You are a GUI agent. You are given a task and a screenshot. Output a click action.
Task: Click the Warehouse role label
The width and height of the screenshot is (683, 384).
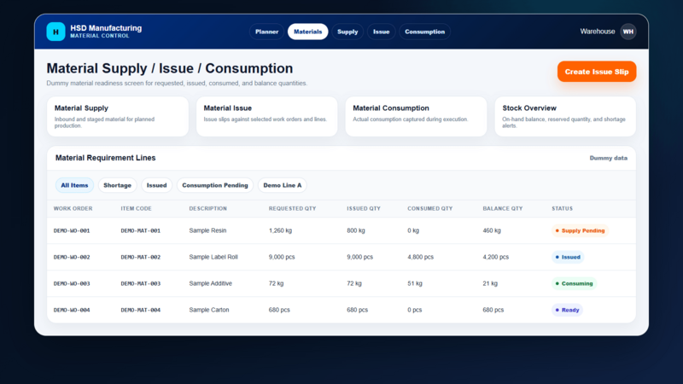point(597,32)
